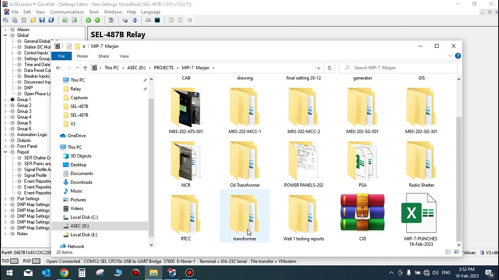Open the Communications menu
Image resolution: width=499 pixels, height=280 pixels.
(x=67, y=12)
